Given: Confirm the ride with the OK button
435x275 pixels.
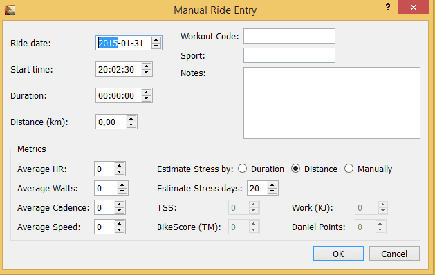Looking at the screenshot, I should pos(338,254).
